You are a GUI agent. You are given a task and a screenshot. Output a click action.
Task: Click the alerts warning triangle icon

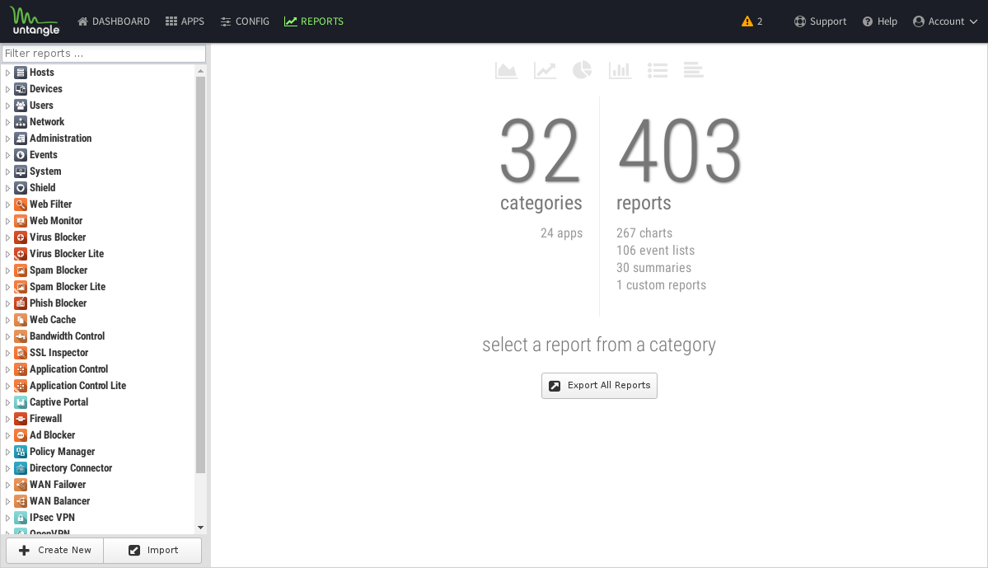[747, 21]
